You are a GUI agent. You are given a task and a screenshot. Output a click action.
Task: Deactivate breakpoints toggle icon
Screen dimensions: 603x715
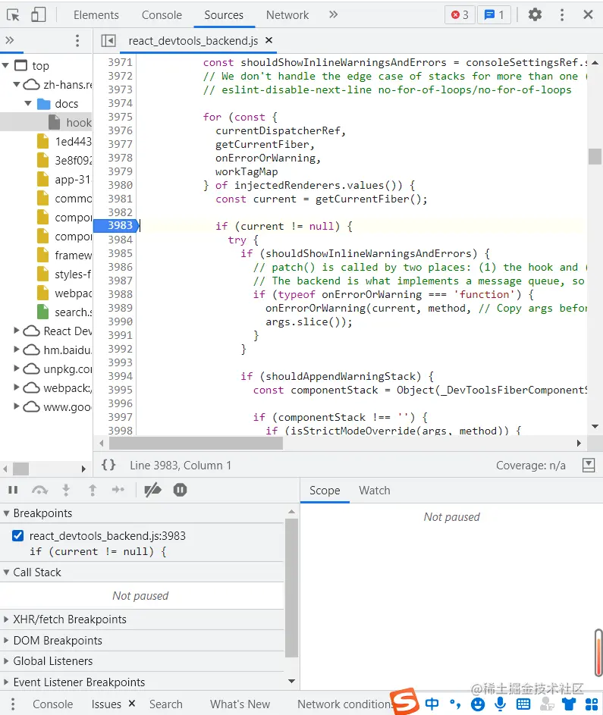coord(152,490)
